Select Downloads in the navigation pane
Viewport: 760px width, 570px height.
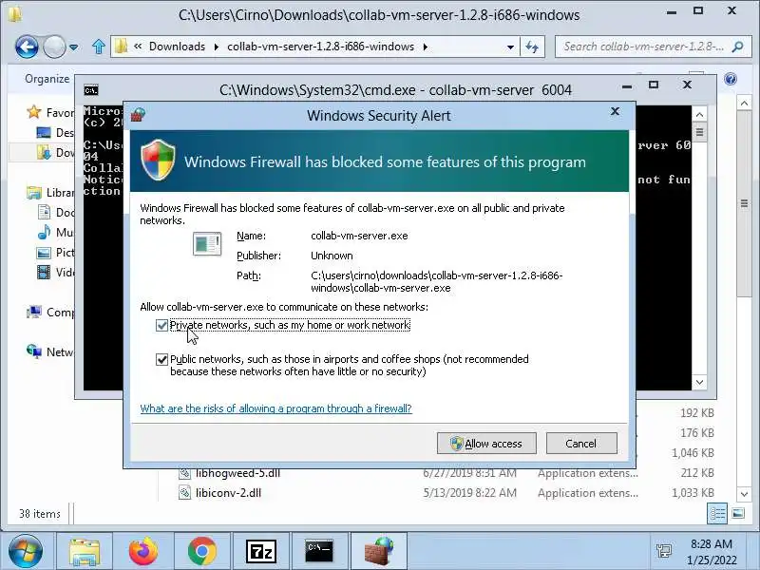tap(55, 153)
